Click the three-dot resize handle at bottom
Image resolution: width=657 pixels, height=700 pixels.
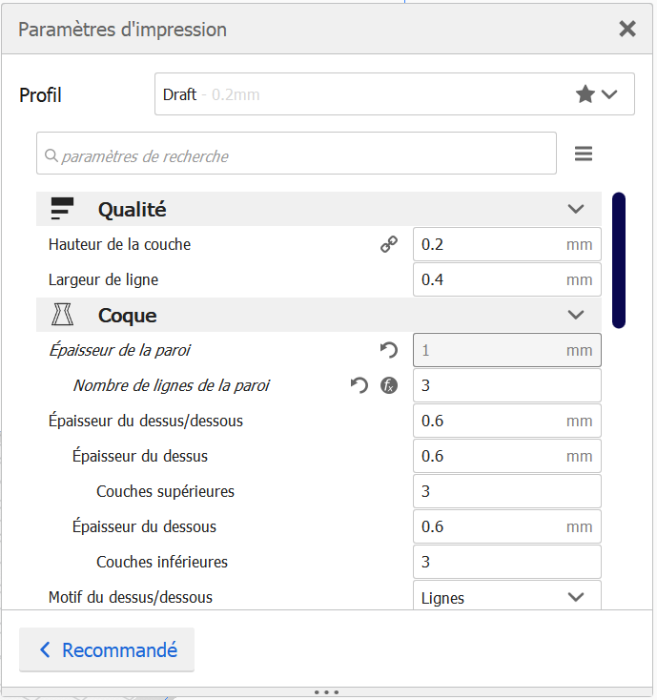coord(327,692)
